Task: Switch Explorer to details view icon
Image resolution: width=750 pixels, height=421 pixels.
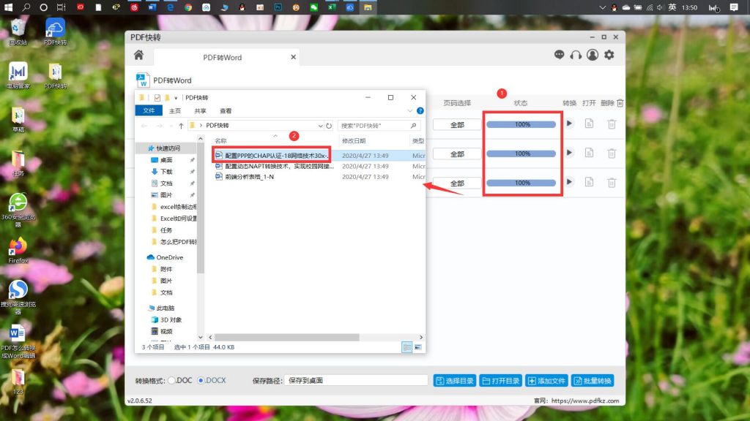Action: pos(406,347)
